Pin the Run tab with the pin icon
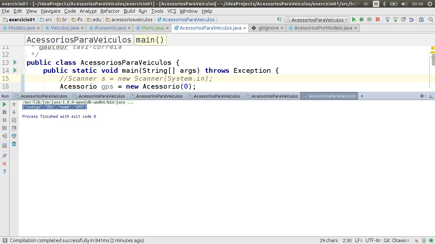 4,156
